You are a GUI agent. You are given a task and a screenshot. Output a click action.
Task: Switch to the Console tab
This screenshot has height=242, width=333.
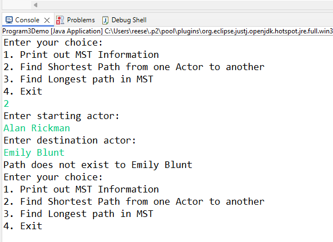27,20
